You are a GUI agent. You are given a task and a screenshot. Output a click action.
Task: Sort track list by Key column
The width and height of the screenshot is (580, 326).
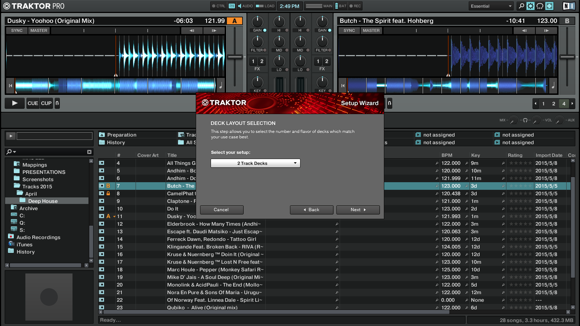[x=476, y=155]
